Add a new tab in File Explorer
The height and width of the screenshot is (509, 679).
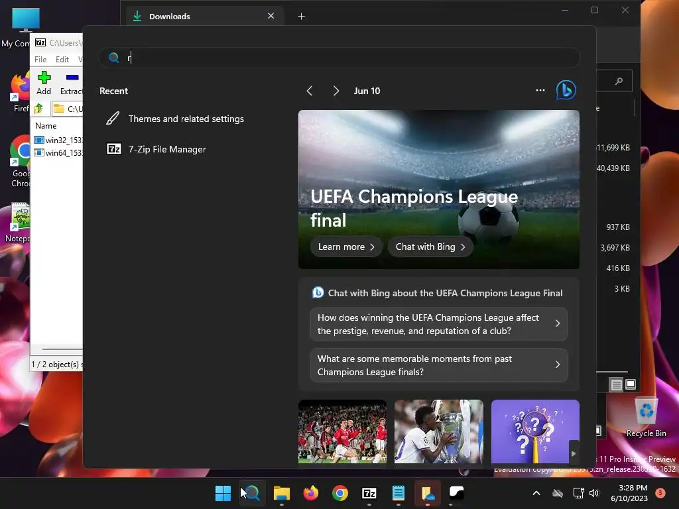pyautogui.click(x=302, y=17)
